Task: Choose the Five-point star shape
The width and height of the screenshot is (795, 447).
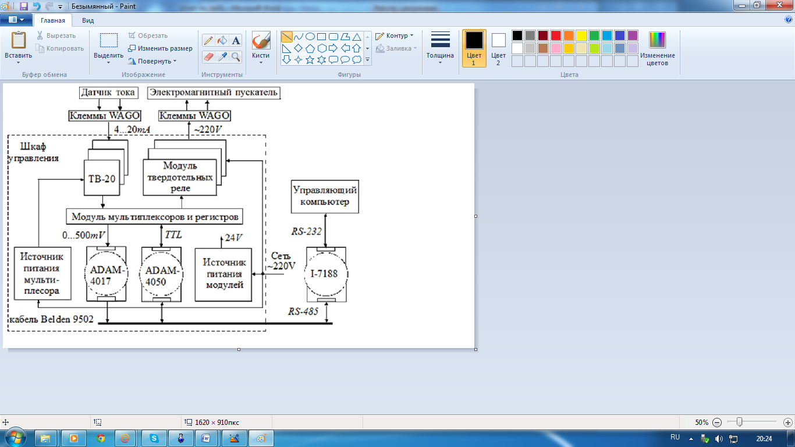Action: point(310,59)
